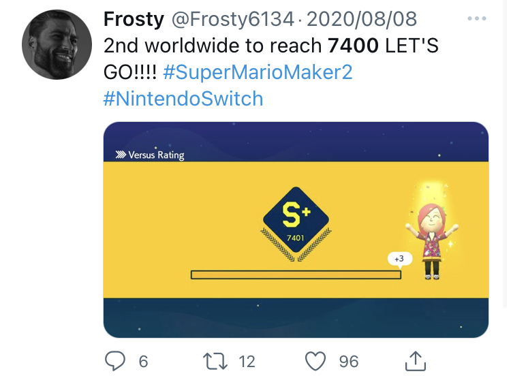Open the #SuperMarioMaker2 hashtag
Image resolution: width=511 pixels, height=378 pixels.
click(258, 72)
